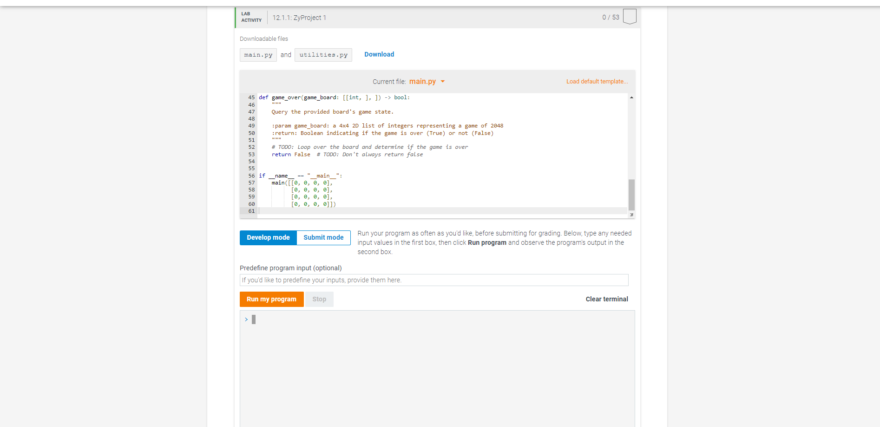Click the 'Downloadable files' label

coord(264,39)
